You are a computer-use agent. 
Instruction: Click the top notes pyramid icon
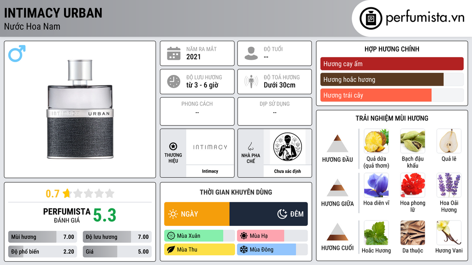(x=337, y=144)
